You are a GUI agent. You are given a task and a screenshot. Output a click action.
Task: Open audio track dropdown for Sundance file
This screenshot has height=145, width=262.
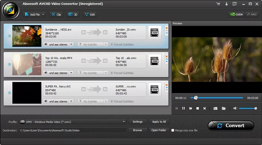[71, 44]
